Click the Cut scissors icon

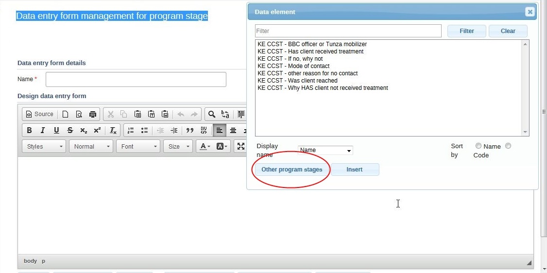(x=111, y=114)
